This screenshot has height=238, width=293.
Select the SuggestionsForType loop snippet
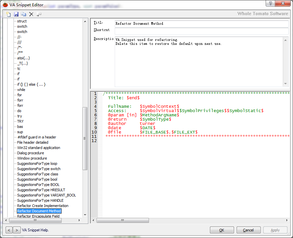click(37, 164)
